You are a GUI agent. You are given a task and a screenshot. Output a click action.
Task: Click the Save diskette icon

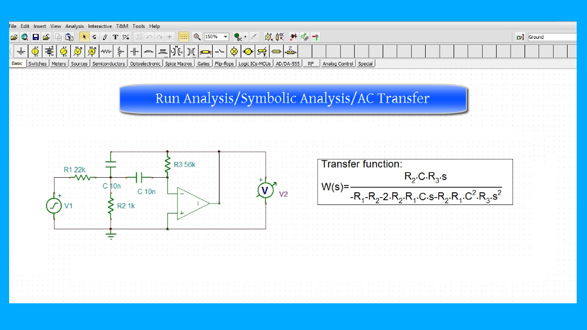(x=36, y=37)
